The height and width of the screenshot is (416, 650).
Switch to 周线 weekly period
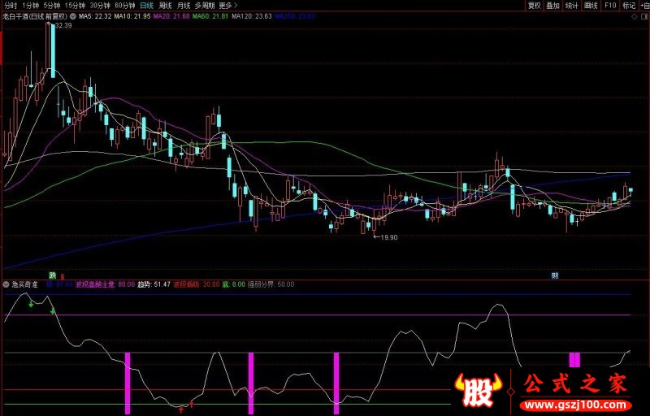(x=165, y=5)
